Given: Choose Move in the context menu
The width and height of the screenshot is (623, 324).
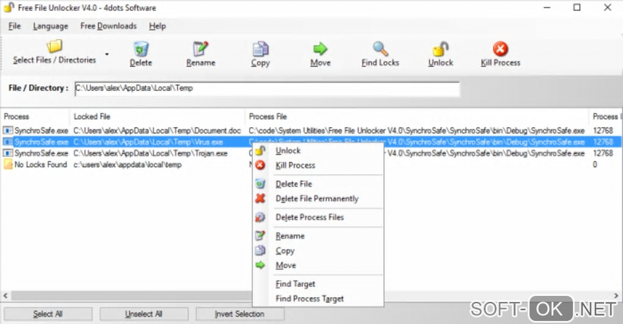Looking at the screenshot, I should (x=318, y=265).
